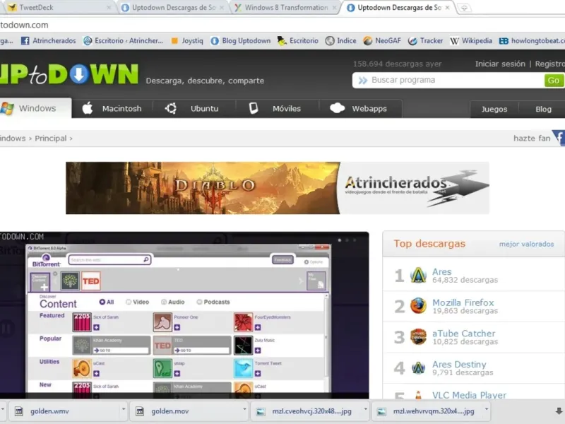
Task: Select the Macintosh platform tab
Action: (x=112, y=109)
